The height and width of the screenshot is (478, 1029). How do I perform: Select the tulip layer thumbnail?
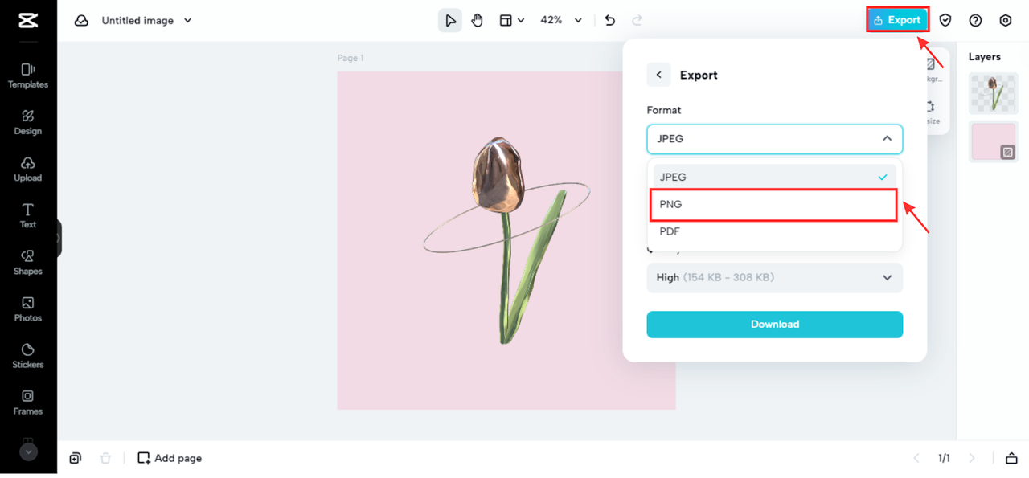coord(994,92)
